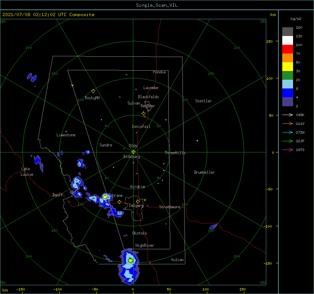Click the HighRiver label
Viewport: 314px width, 294px height.
pyautogui.click(x=145, y=245)
